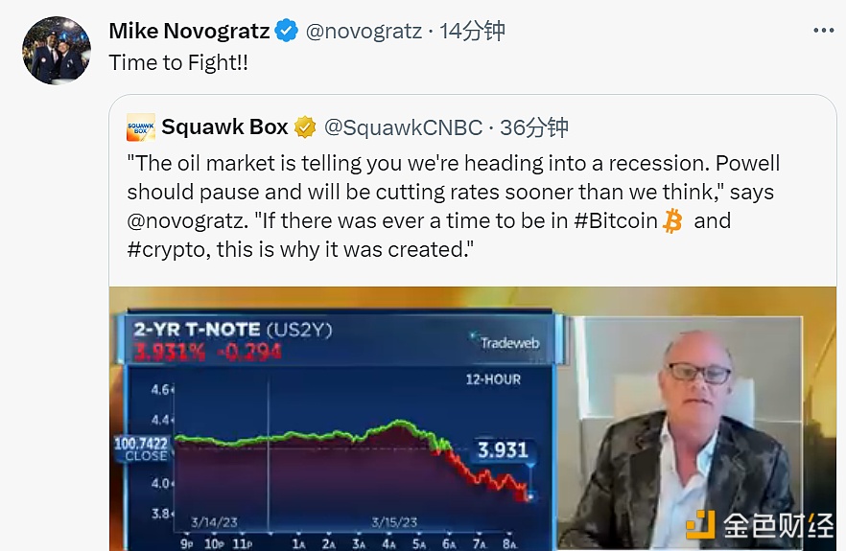
Task: Follow the #crypto hashtag
Action: tap(167, 250)
